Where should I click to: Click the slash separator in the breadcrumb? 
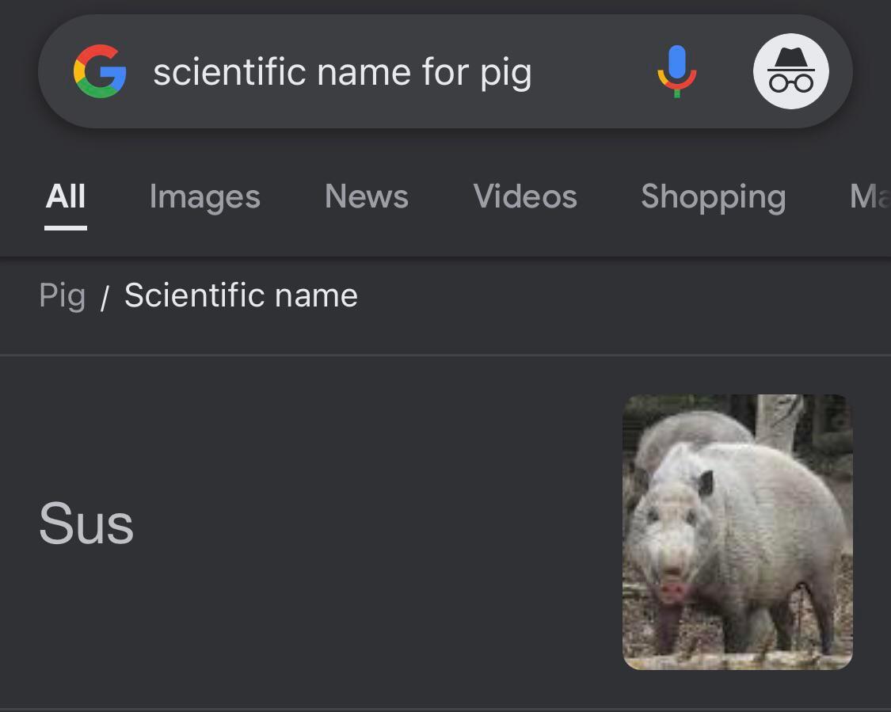pos(105,298)
